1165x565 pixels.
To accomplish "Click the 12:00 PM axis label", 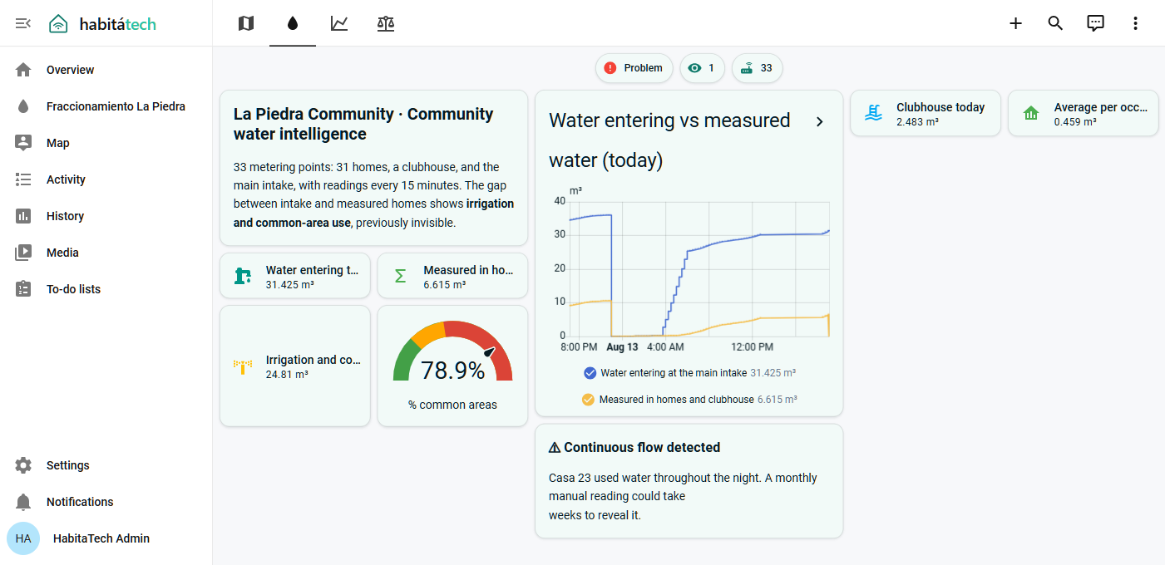I will 753,346.
